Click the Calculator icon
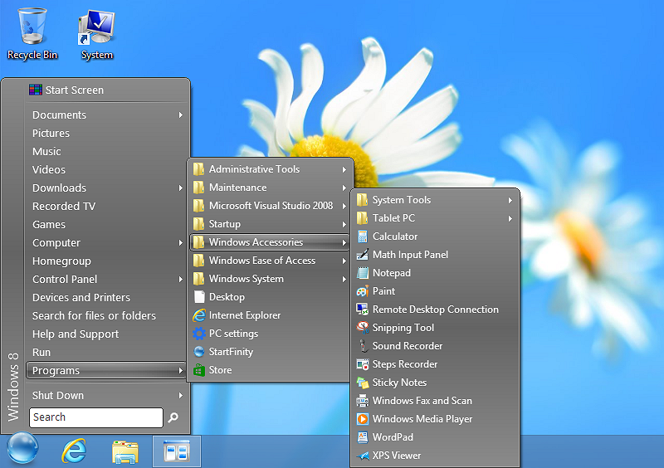 pyautogui.click(x=363, y=236)
